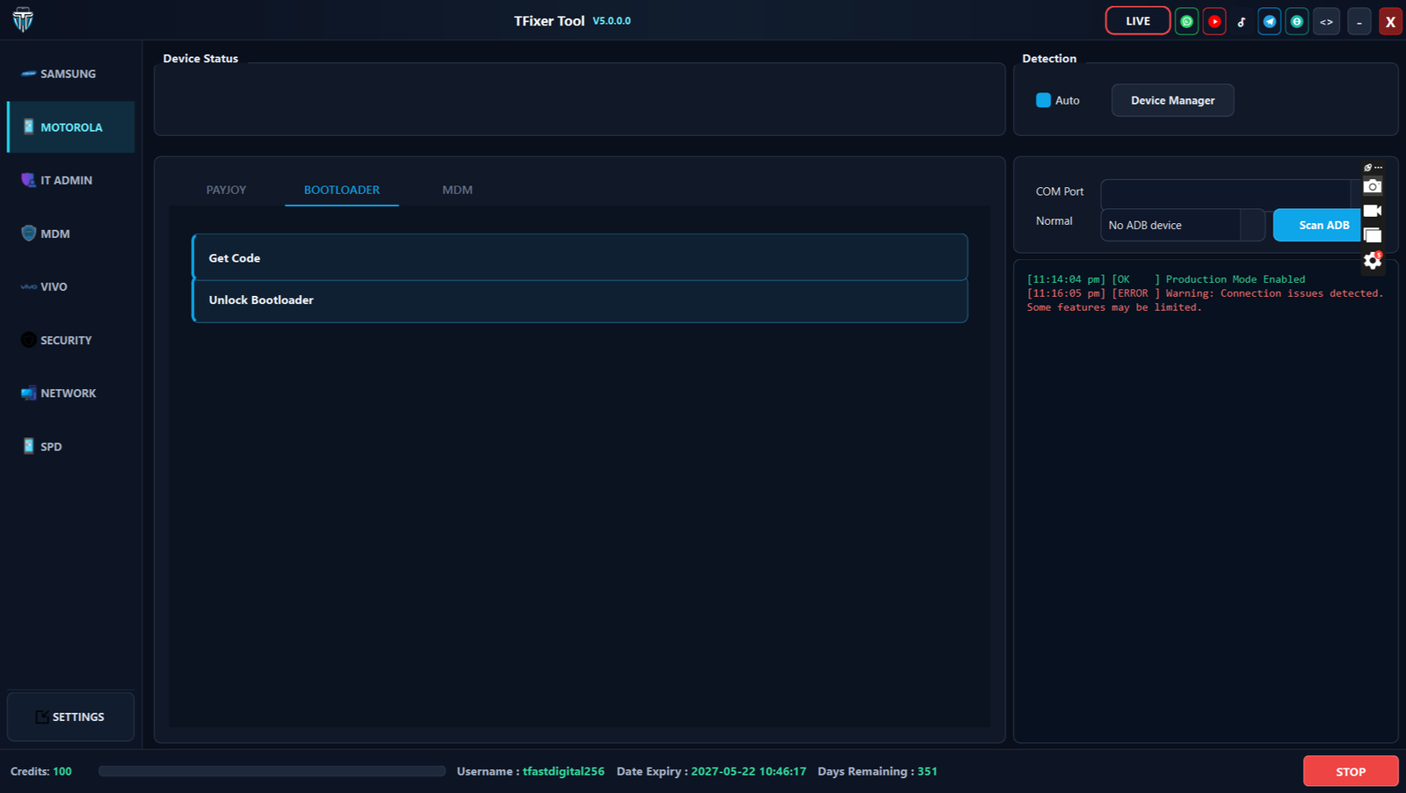The height and width of the screenshot is (793, 1406).
Task: Click the Days Remaining : 351 text
Action: click(877, 771)
